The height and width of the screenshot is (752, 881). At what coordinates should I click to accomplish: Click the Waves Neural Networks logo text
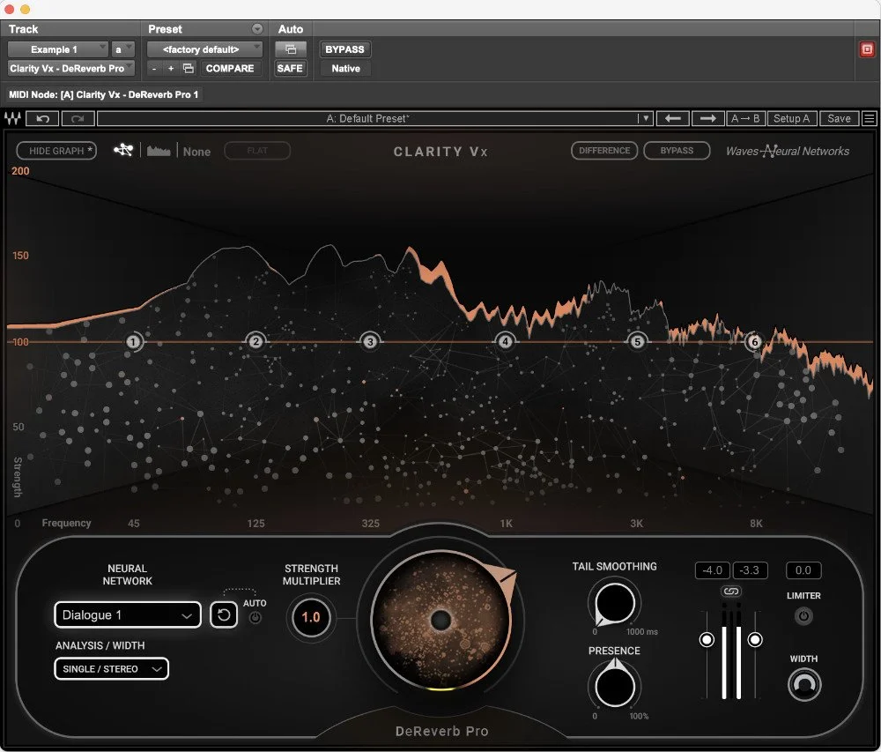787,151
